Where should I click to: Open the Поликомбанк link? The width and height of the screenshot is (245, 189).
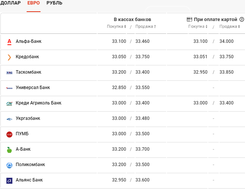point(30,165)
